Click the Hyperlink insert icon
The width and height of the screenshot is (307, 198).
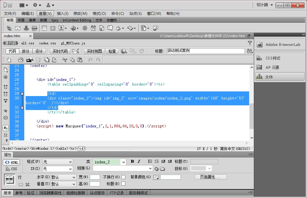tap(9, 28)
